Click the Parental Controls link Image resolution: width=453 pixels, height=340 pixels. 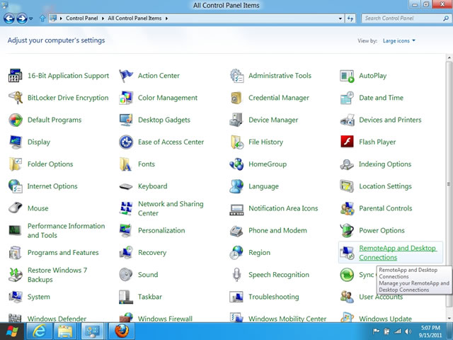385,208
